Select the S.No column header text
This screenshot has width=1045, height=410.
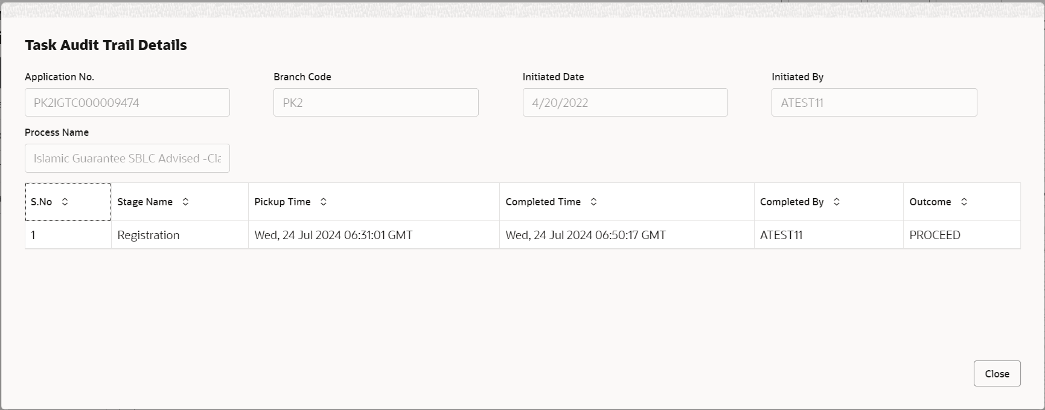tap(42, 202)
